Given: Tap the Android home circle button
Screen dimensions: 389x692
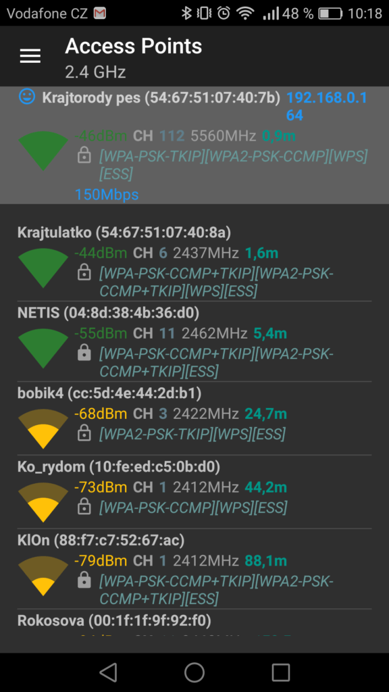Looking at the screenshot, I should 194,672.
